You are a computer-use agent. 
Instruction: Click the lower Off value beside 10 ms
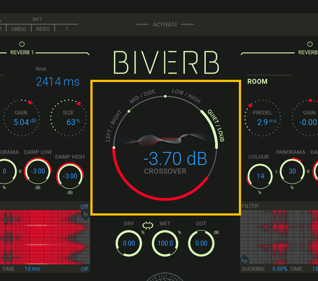(84, 269)
